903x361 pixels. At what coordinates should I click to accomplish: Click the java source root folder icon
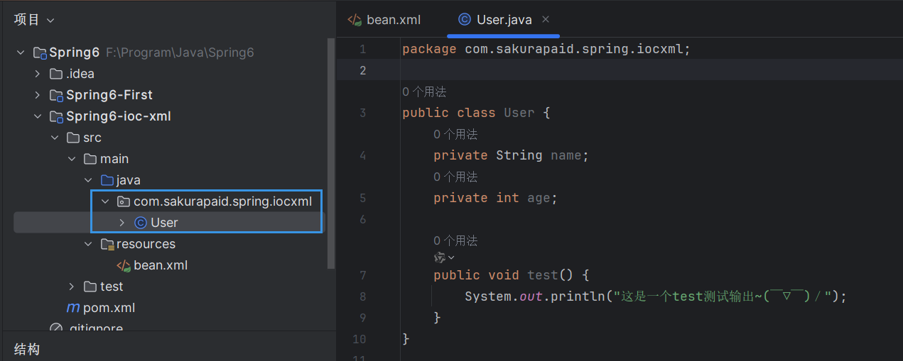coord(107,180)
